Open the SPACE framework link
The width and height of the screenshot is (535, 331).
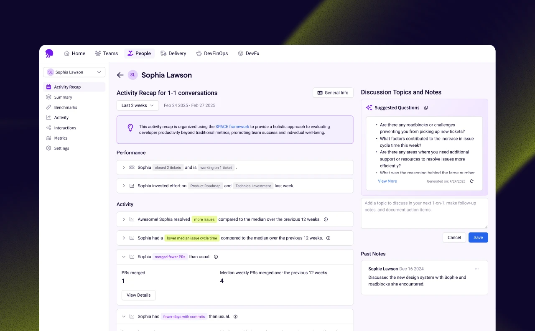pos(232,127)
